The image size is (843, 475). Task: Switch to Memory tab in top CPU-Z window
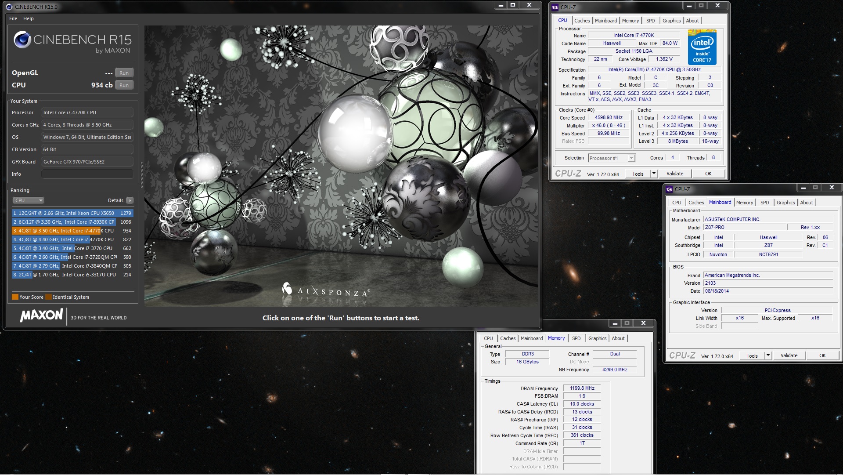630,21
